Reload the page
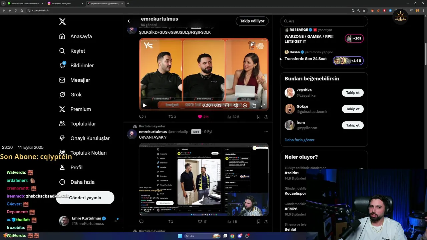Image resolution: width=427 pixels, height=240 pixels. point(15,11)
